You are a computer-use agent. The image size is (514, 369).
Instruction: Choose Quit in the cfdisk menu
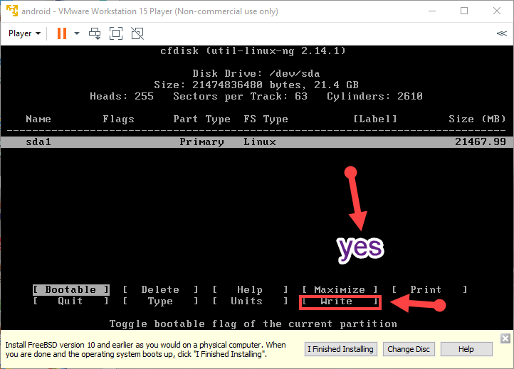coord(70,301)
